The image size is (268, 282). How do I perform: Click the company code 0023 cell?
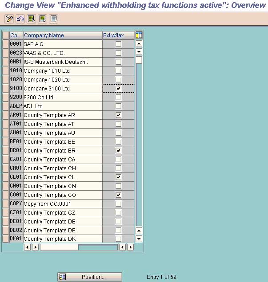(x=16, y=53)
